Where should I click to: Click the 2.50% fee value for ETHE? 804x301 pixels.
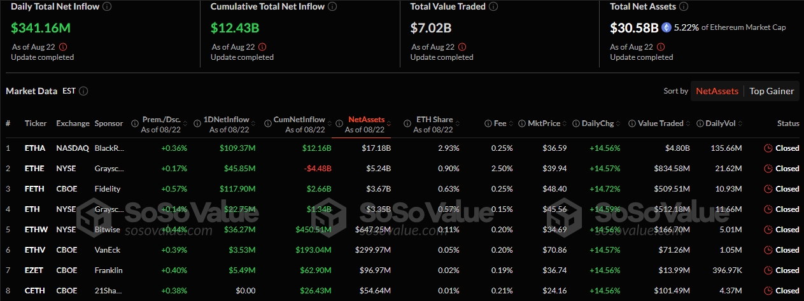point(502,169)
